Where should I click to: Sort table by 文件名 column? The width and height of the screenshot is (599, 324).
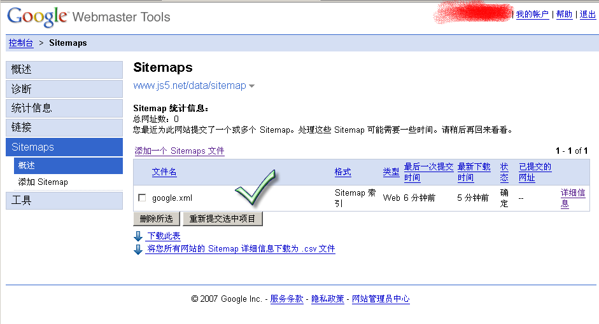tap(164, 172)
